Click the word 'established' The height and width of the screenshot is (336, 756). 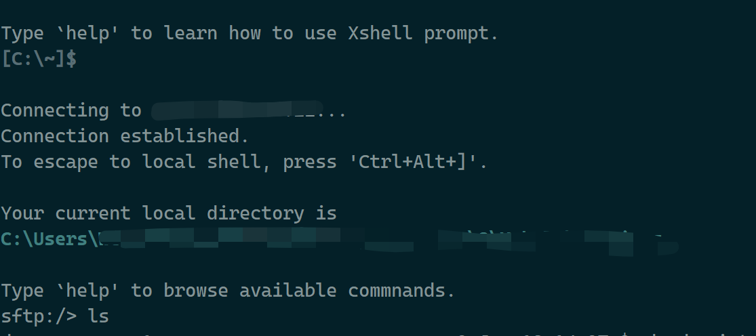[180, 135]
